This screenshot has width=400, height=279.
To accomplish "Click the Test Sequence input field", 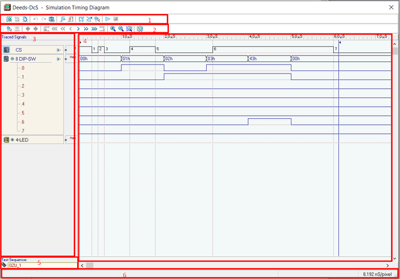I will tap(42, 266).
